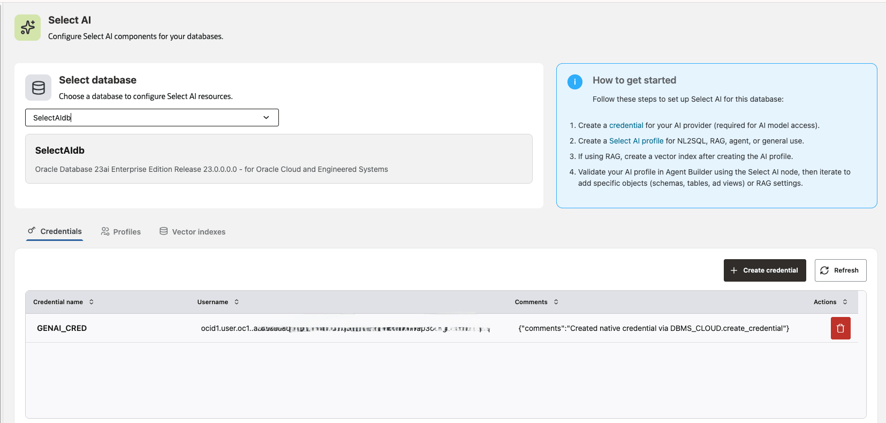Click the Select AI sparkle icon

(27, 27)
